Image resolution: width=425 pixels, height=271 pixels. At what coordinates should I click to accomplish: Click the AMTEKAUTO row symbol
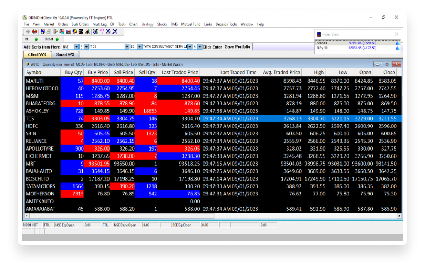(x=39, y=201)
